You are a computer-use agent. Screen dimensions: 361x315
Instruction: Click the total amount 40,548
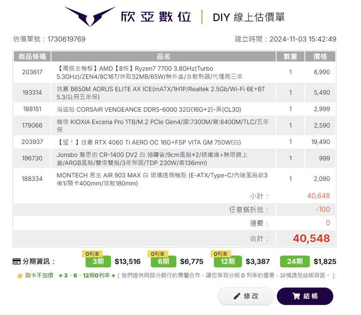(x=311, y=238)
